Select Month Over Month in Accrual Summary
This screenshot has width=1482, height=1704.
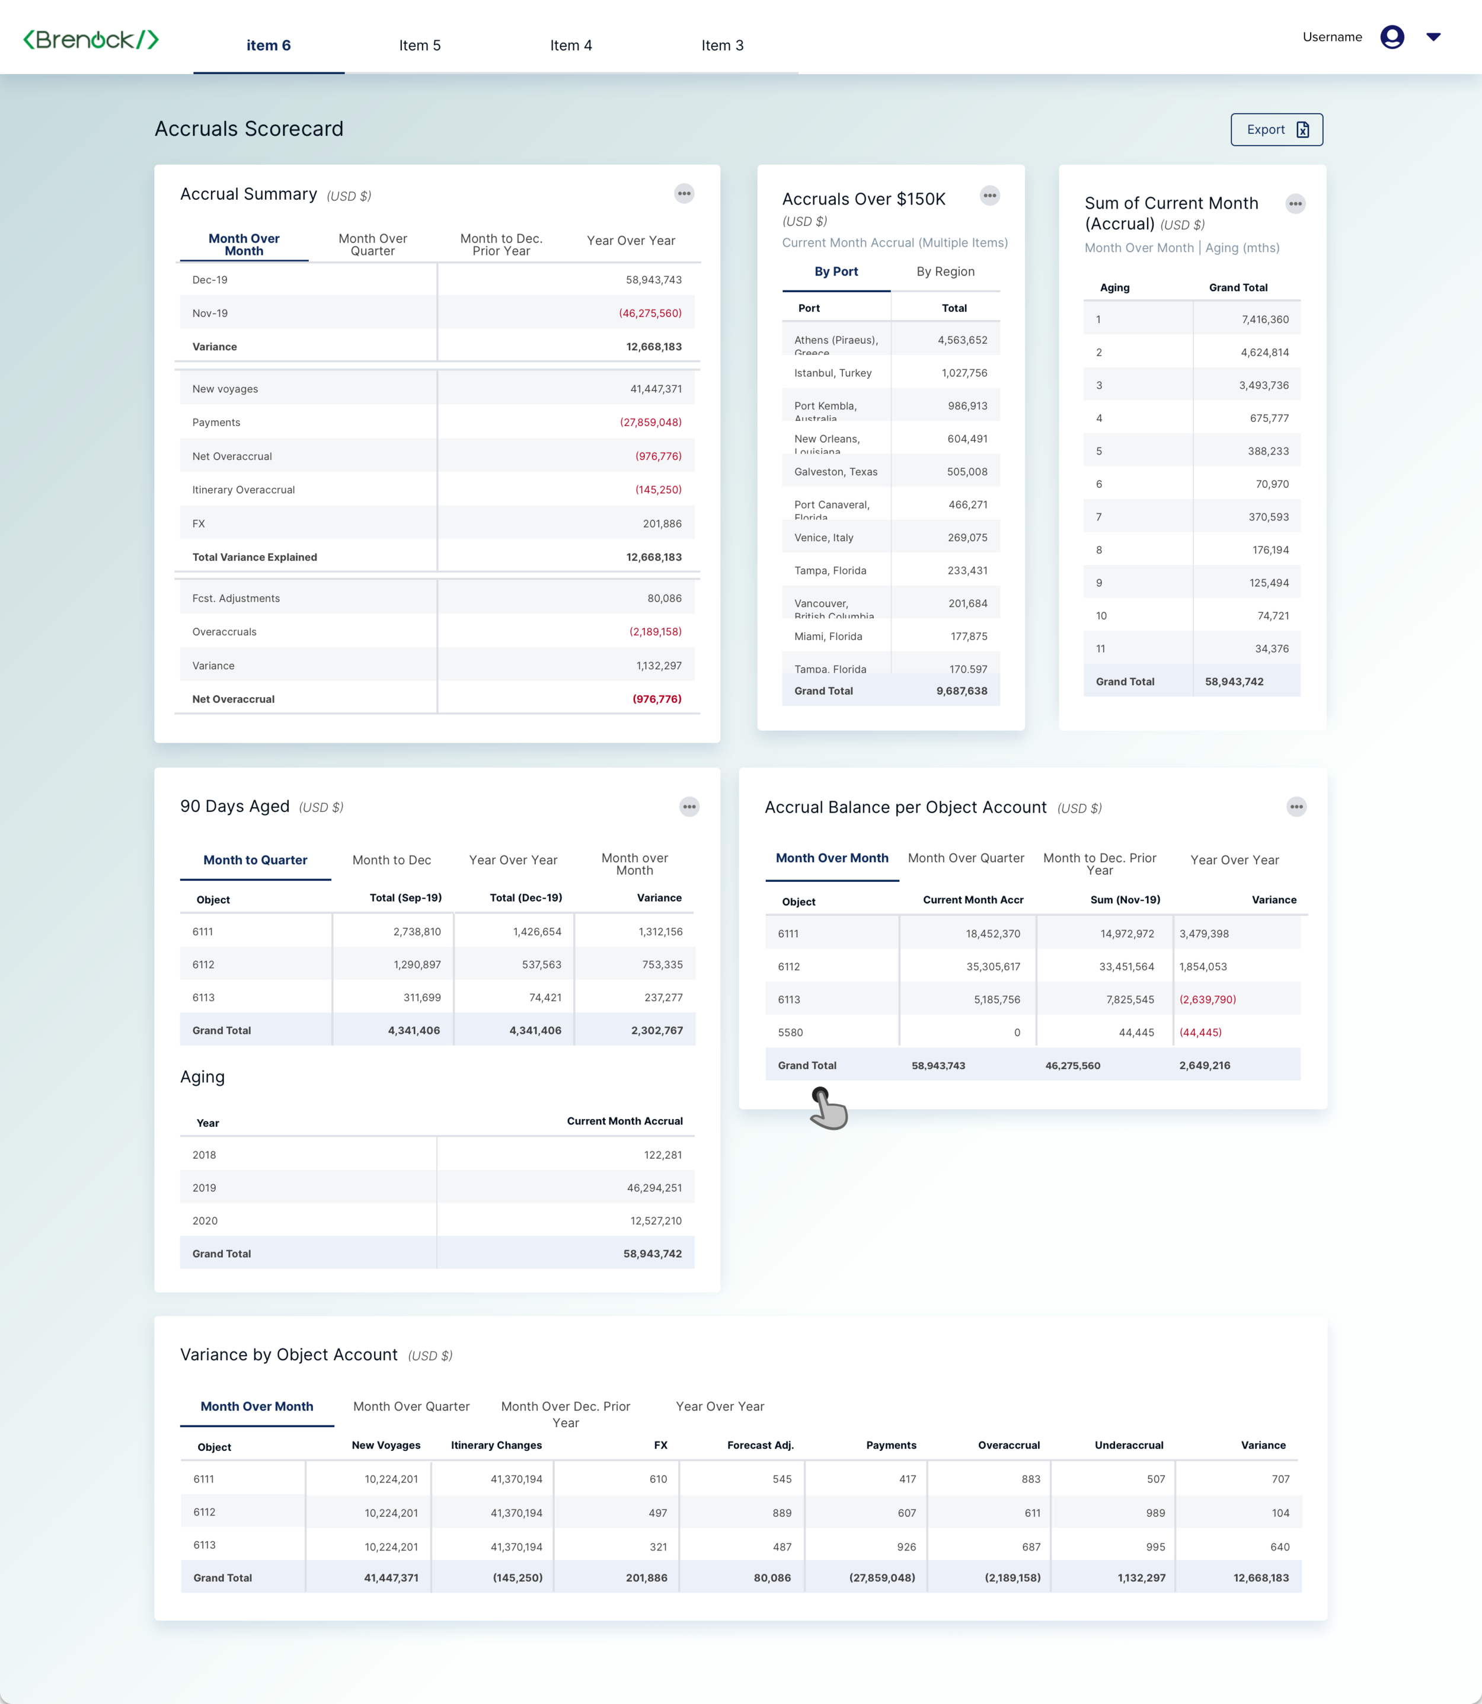pyautogui.click(x=244, y=245)
